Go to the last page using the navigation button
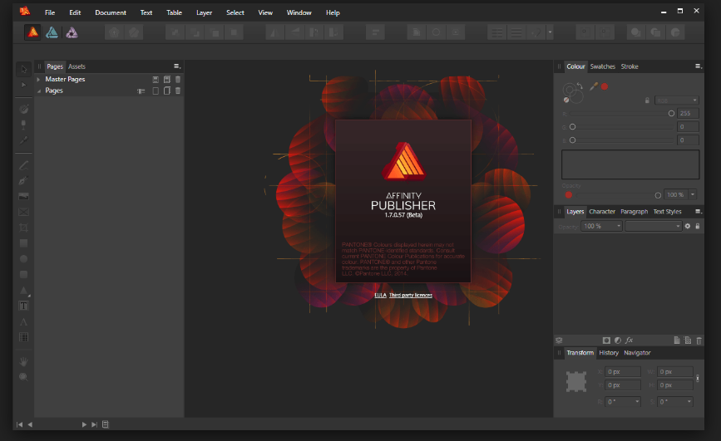 (x=94, y=424)
